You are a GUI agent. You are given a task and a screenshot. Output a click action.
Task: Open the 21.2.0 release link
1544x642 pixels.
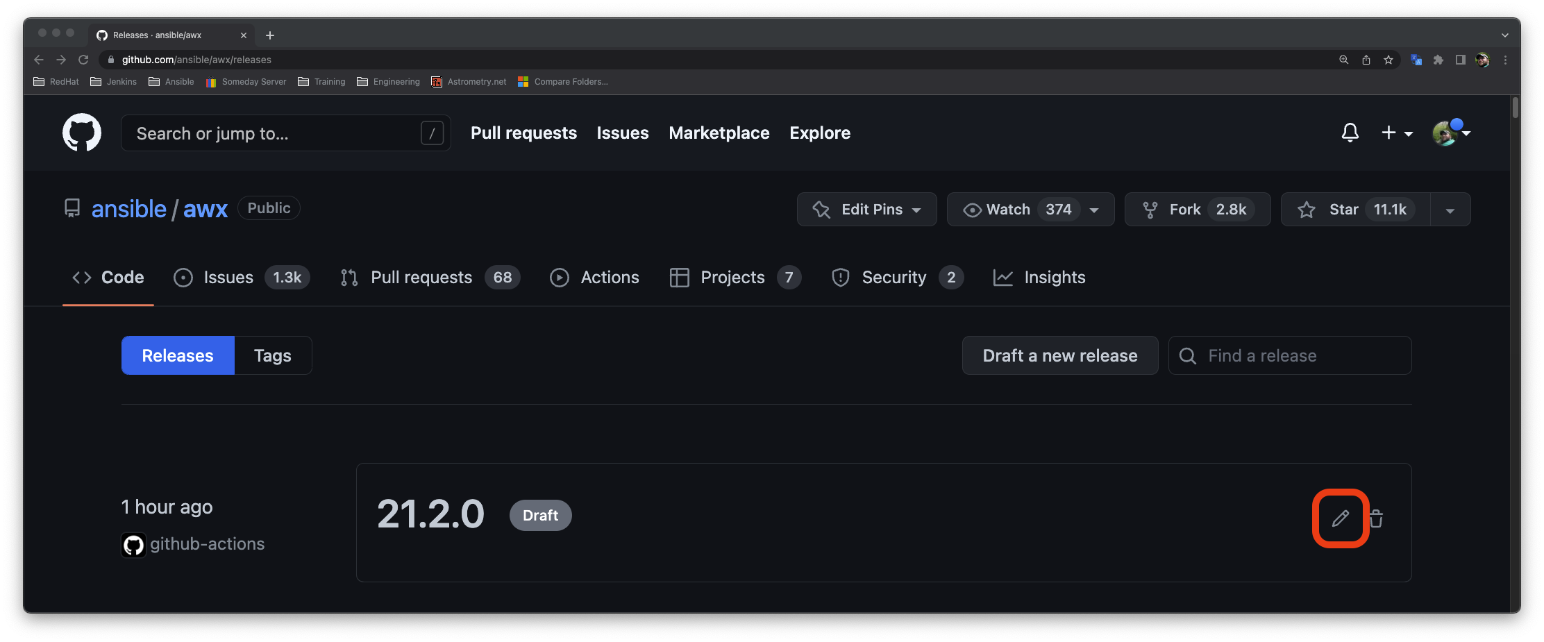point(430,514)
